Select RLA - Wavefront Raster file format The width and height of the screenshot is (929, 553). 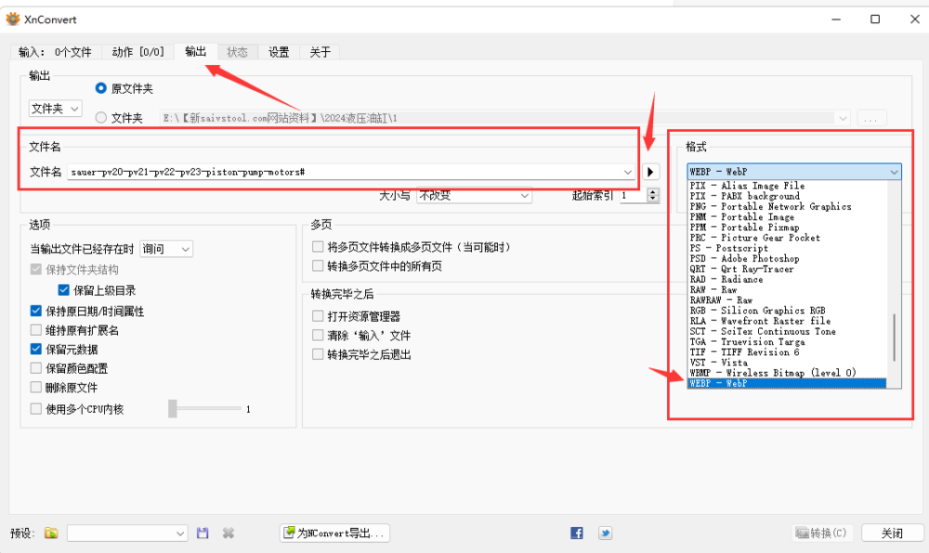tap(787, 321)
